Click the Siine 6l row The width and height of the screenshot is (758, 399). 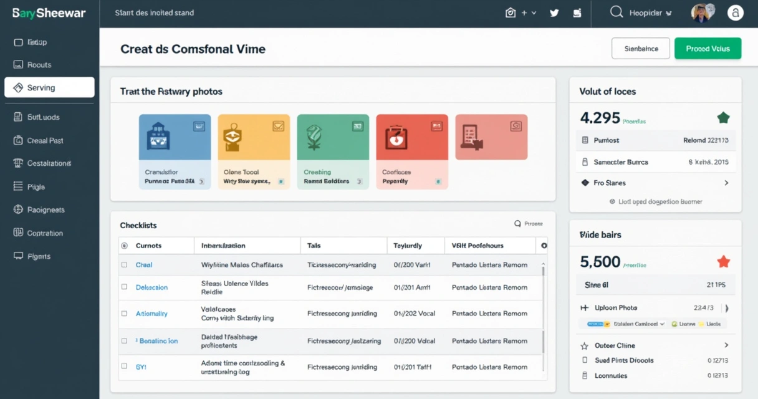pyautogui.click(x=655, y=285)
